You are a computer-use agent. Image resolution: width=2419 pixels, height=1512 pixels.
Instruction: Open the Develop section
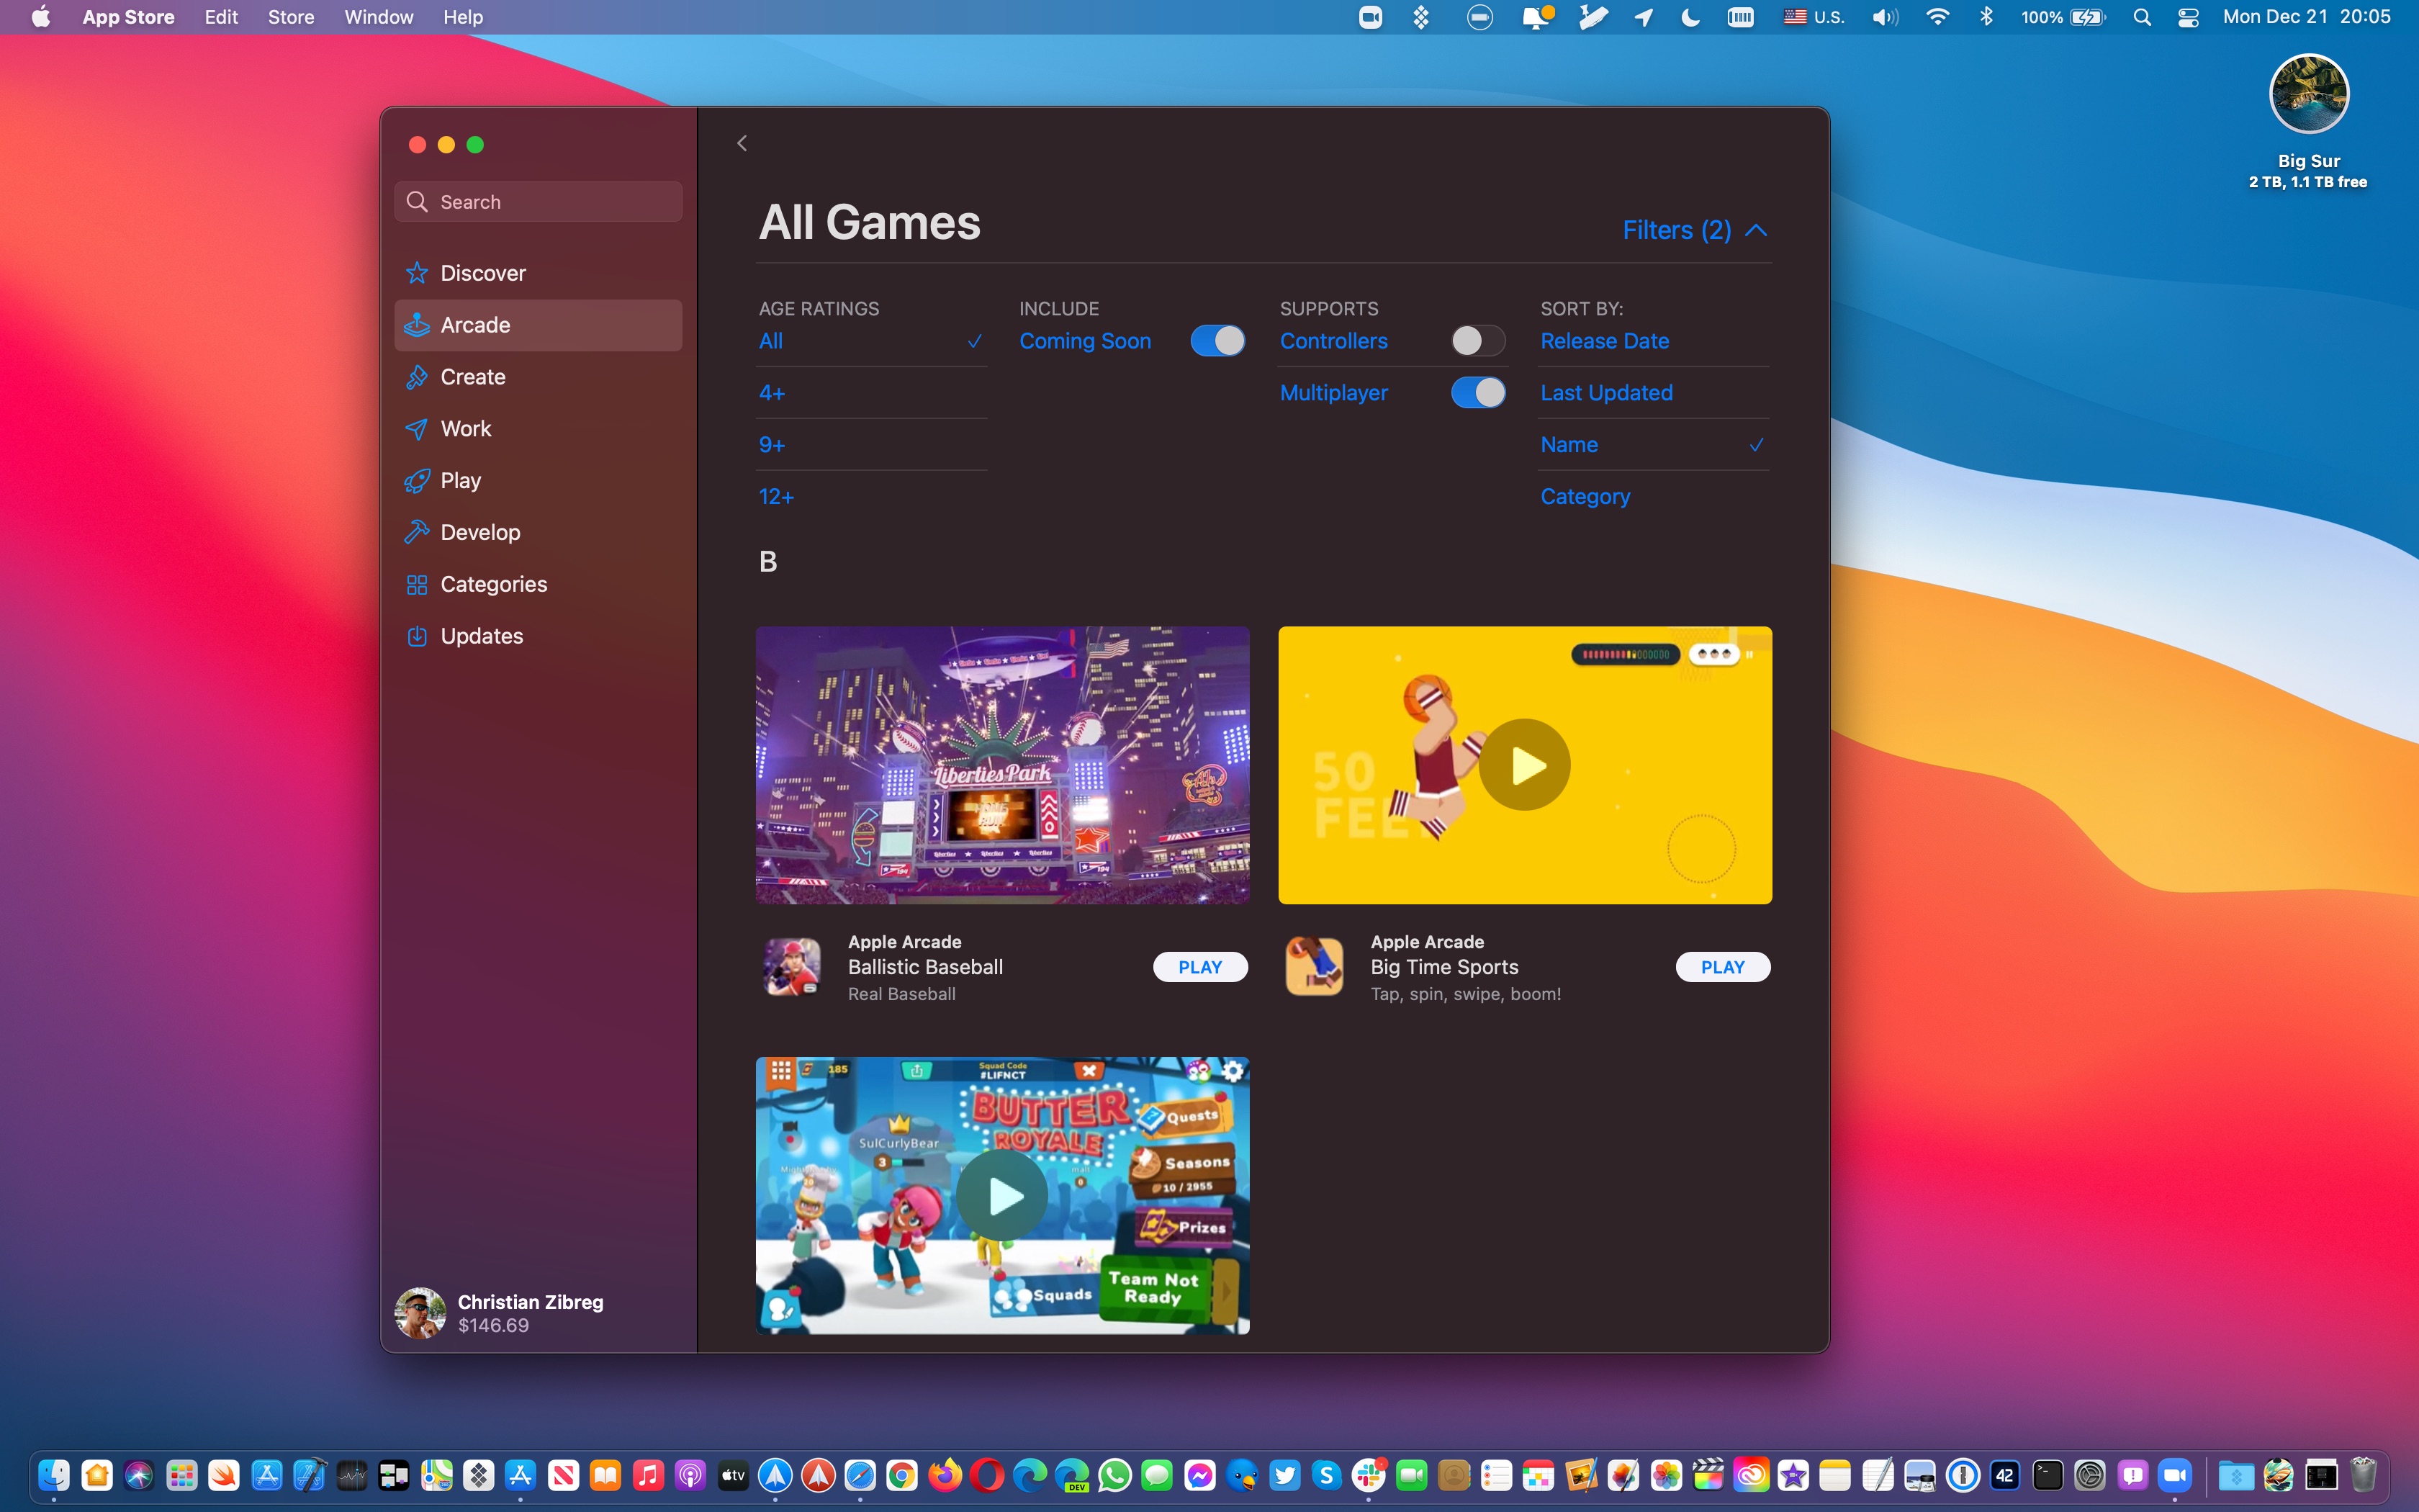click(538, 532)
